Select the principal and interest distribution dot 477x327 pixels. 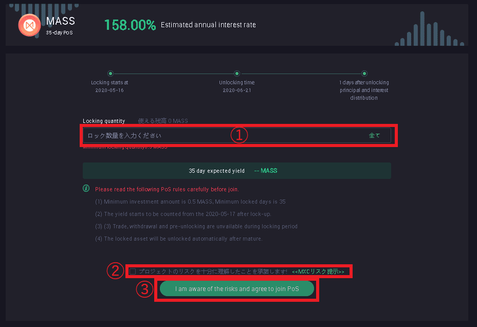[364, 74]
